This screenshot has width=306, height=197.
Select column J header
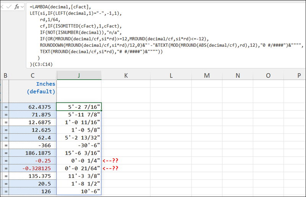79,75
